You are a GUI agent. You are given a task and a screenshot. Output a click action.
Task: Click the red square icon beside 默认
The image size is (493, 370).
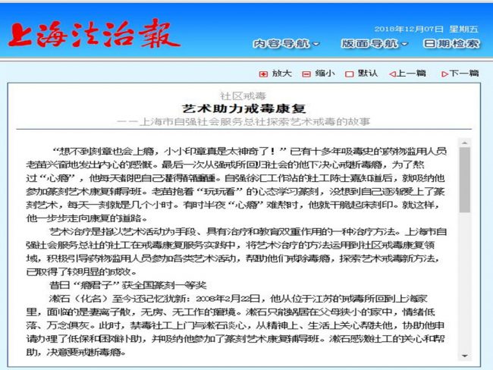click(350, 74)
